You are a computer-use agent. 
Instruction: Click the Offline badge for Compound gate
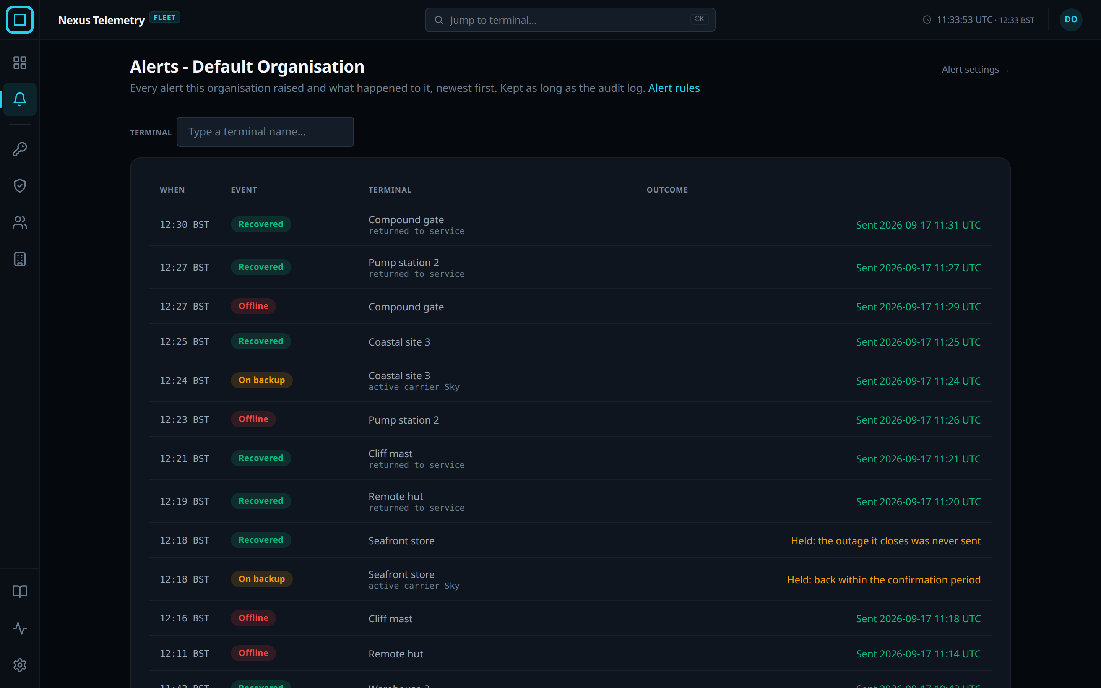pyautogui.click(x=253, y=306)
